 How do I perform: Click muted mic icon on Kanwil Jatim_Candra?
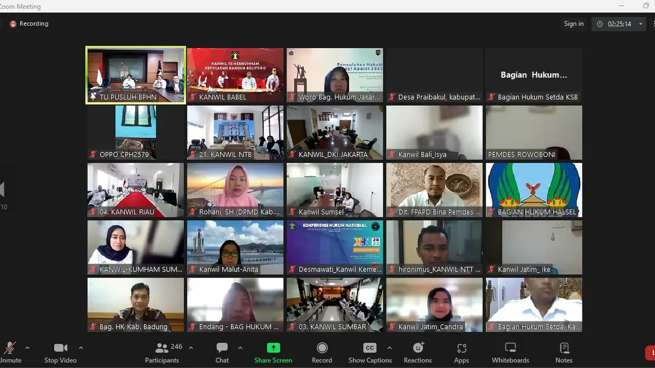coord(392,327)
